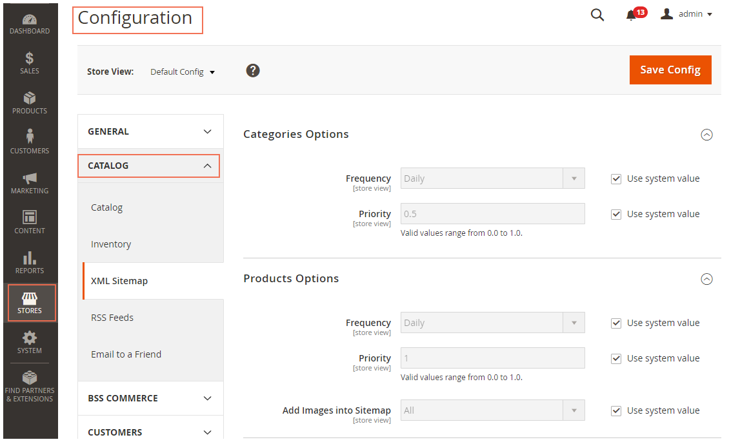Click the Products box icon
Image resolution: width=740 pixels, height=442 pixels.
[30, 99]
